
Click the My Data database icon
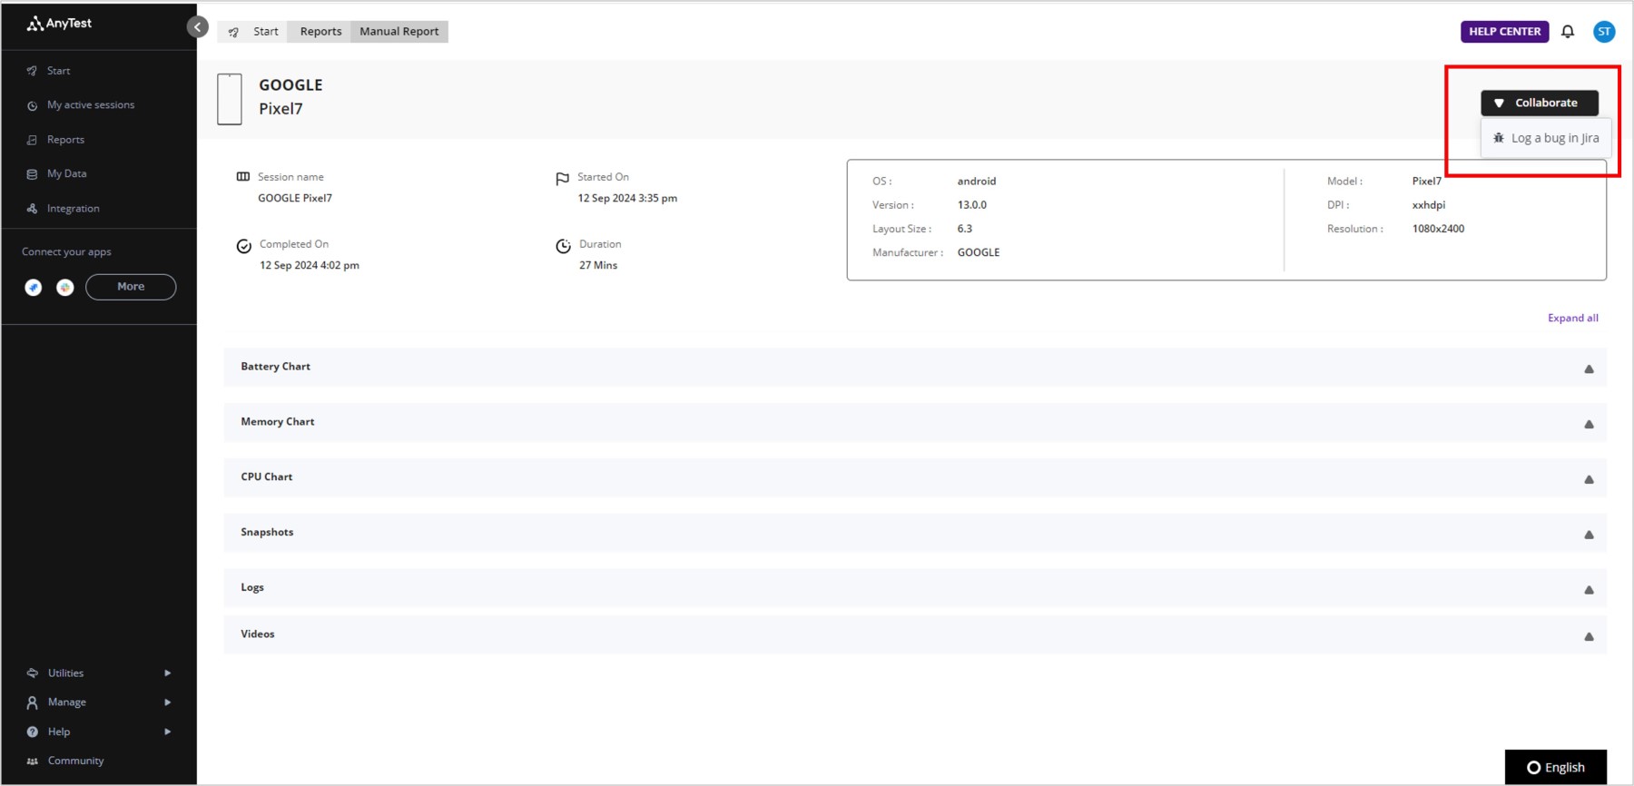33,174
